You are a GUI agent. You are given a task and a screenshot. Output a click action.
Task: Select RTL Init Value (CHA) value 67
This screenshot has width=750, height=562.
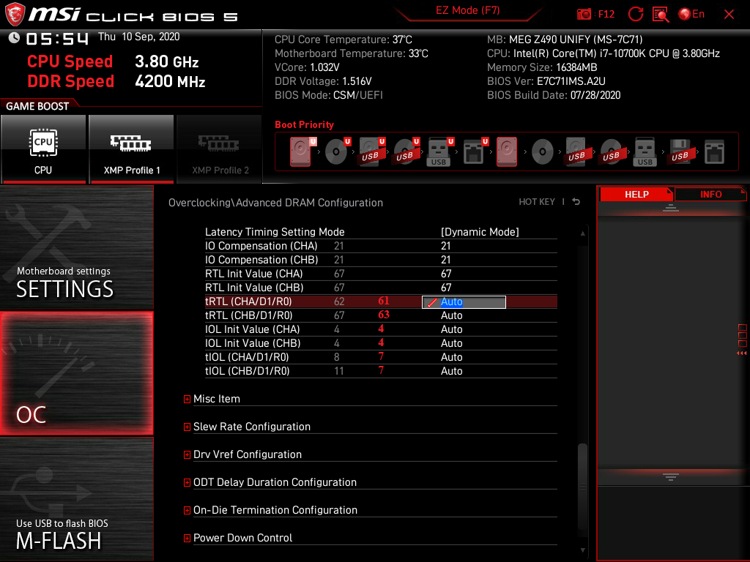(446, 274)
